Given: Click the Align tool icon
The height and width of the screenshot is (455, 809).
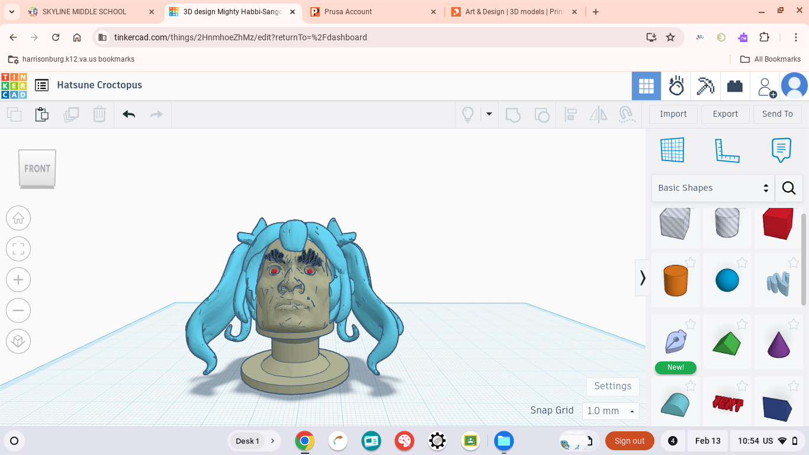Looking at the screenshot, I should coord(571,114).
